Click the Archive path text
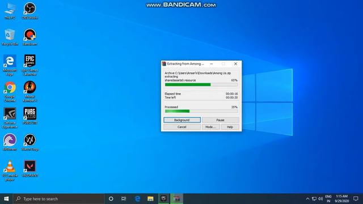363x204 pixels. click(x=198, y=73)
